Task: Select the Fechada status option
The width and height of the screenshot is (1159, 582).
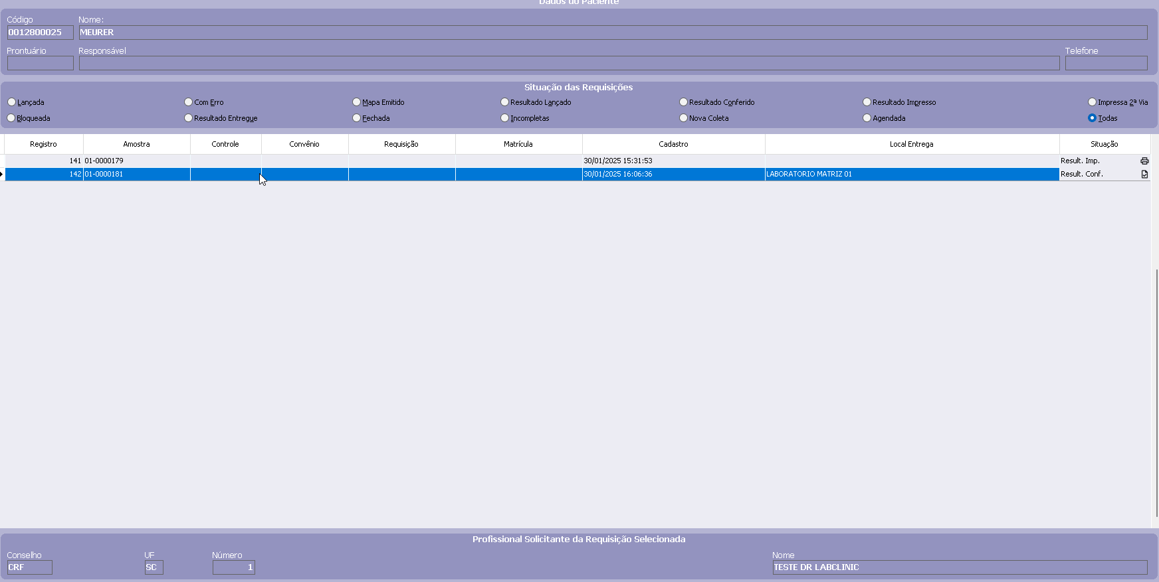Action: click(357, 118)
